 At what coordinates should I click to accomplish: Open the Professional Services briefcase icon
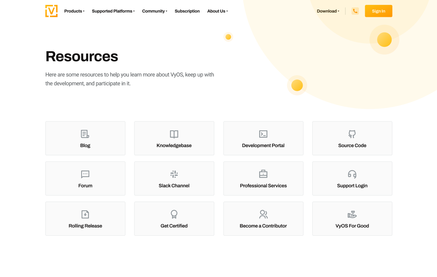point(263,174)
